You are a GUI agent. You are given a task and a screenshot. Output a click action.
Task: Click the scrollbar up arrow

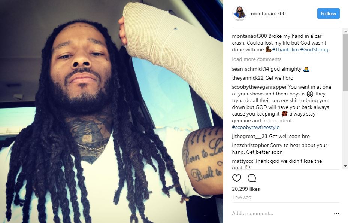tap(345, 31)
